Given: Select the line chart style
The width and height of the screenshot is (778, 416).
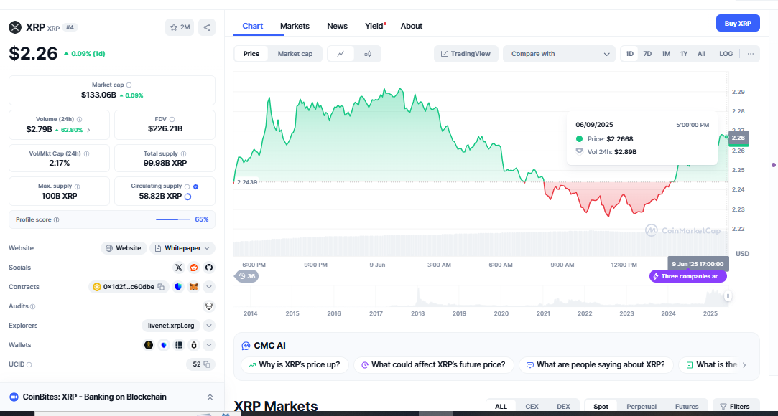Looking at the screenshot, I should 341,54.
